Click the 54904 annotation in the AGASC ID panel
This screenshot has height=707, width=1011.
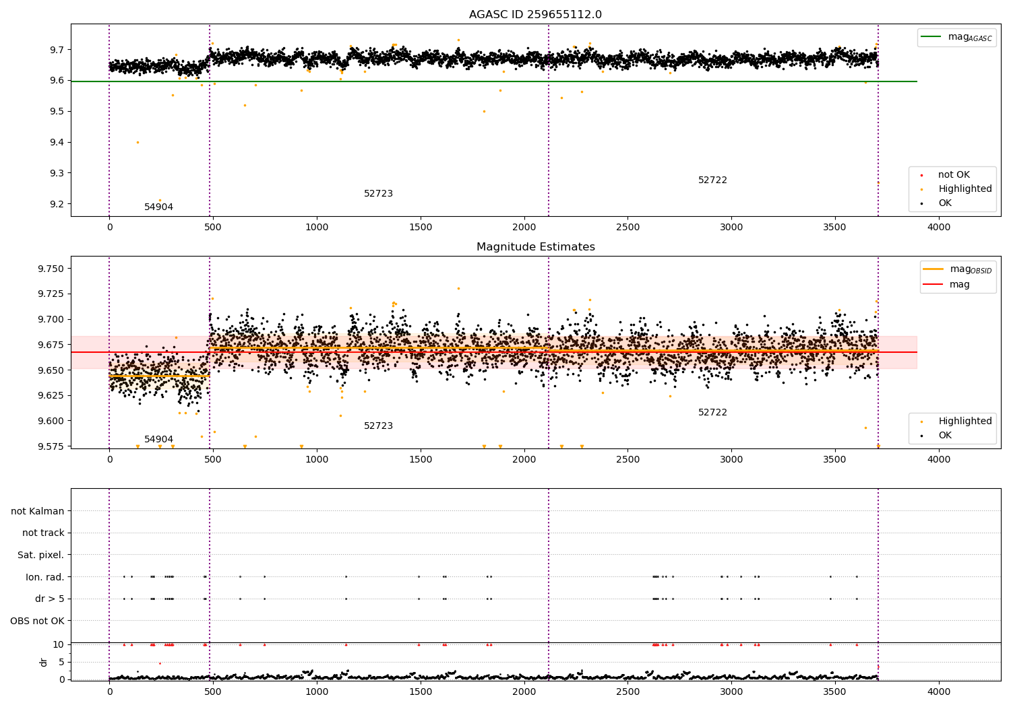tap(158, 207)
